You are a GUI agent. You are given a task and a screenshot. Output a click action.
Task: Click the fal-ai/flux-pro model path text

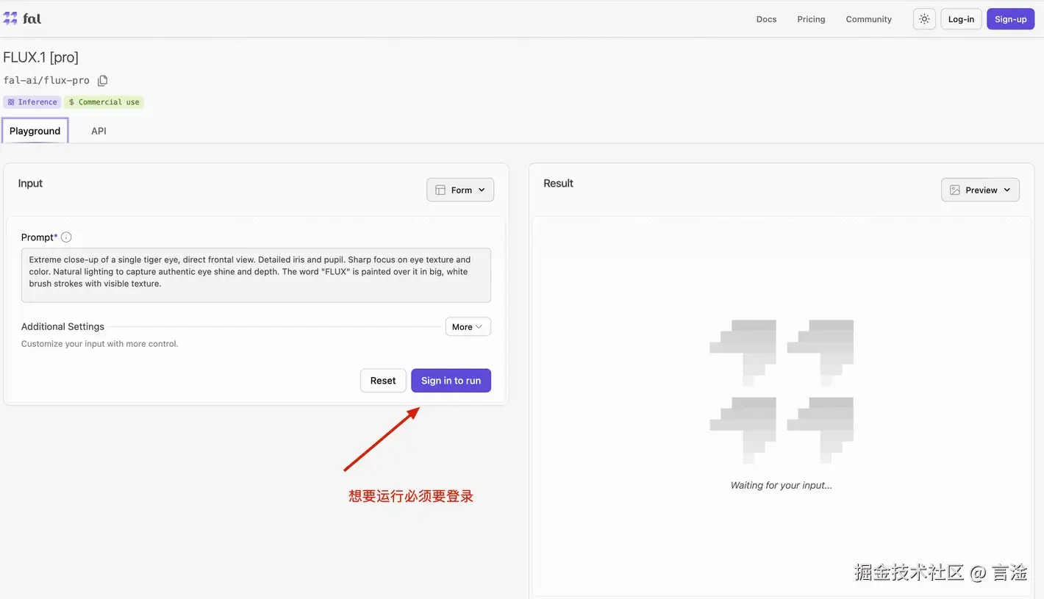46,80
